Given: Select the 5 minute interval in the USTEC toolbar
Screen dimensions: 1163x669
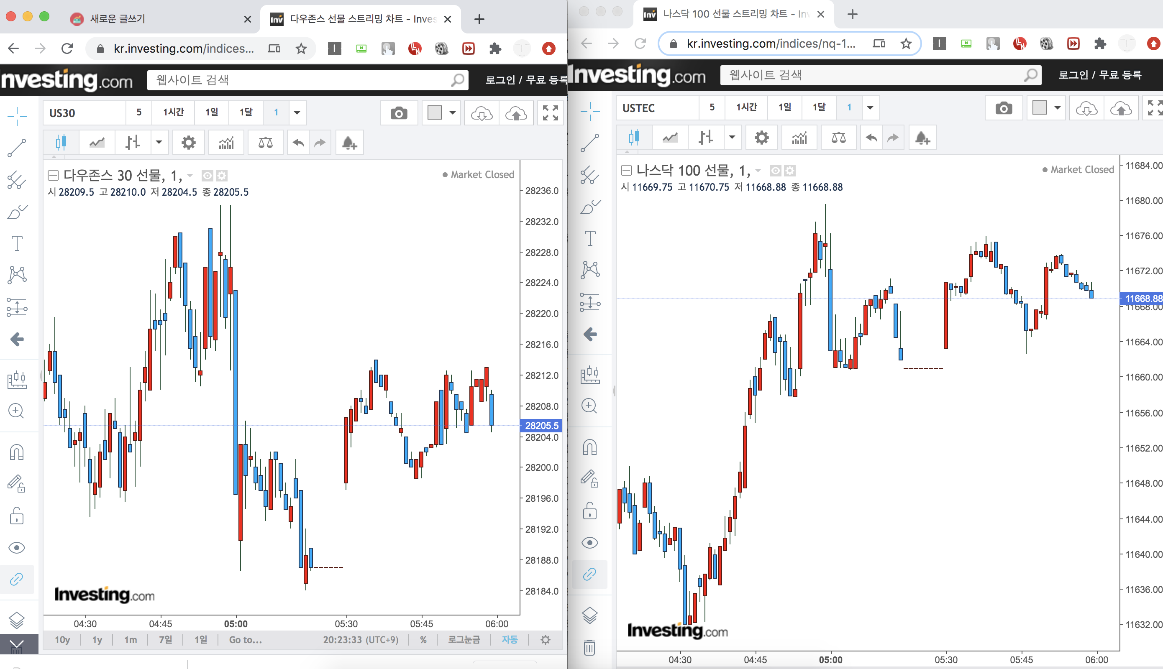Looking at the screenshot, I should (x=712, y=107).
